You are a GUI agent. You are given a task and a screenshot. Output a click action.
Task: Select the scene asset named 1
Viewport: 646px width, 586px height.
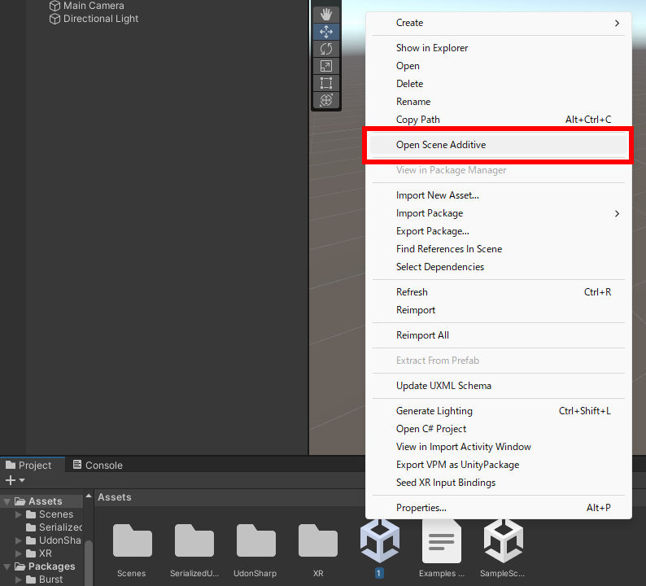(x=379, y=540)
